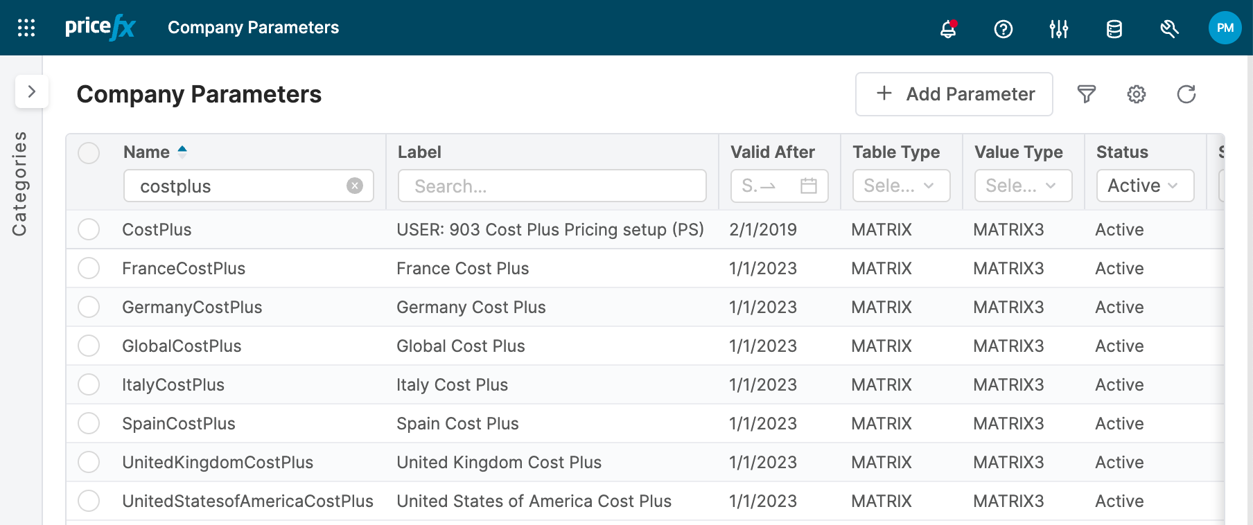The image size is (1253, 525).
Task: Open the Status filter dropdown
Action: [x=1144, y=186]
